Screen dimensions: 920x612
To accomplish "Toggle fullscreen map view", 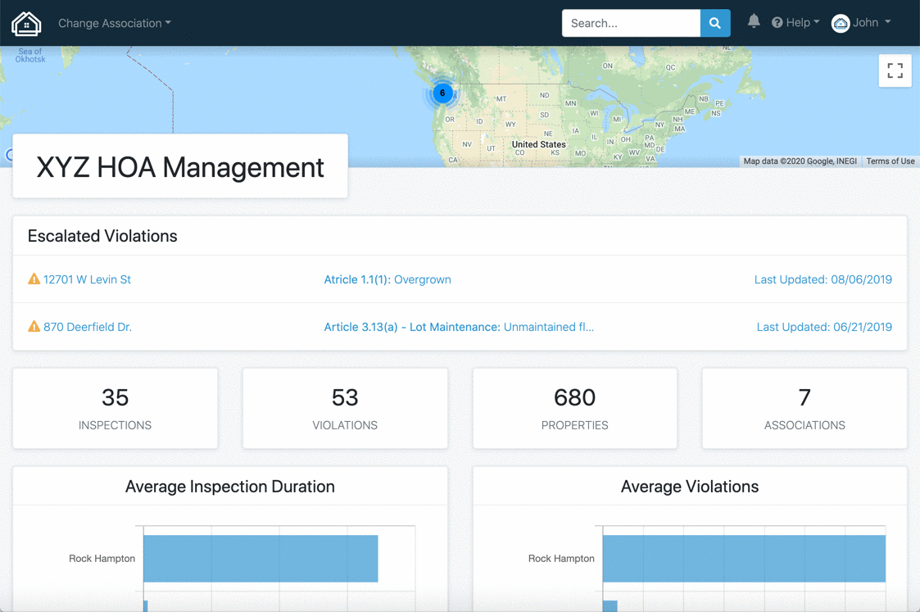I will click(895, 70).
